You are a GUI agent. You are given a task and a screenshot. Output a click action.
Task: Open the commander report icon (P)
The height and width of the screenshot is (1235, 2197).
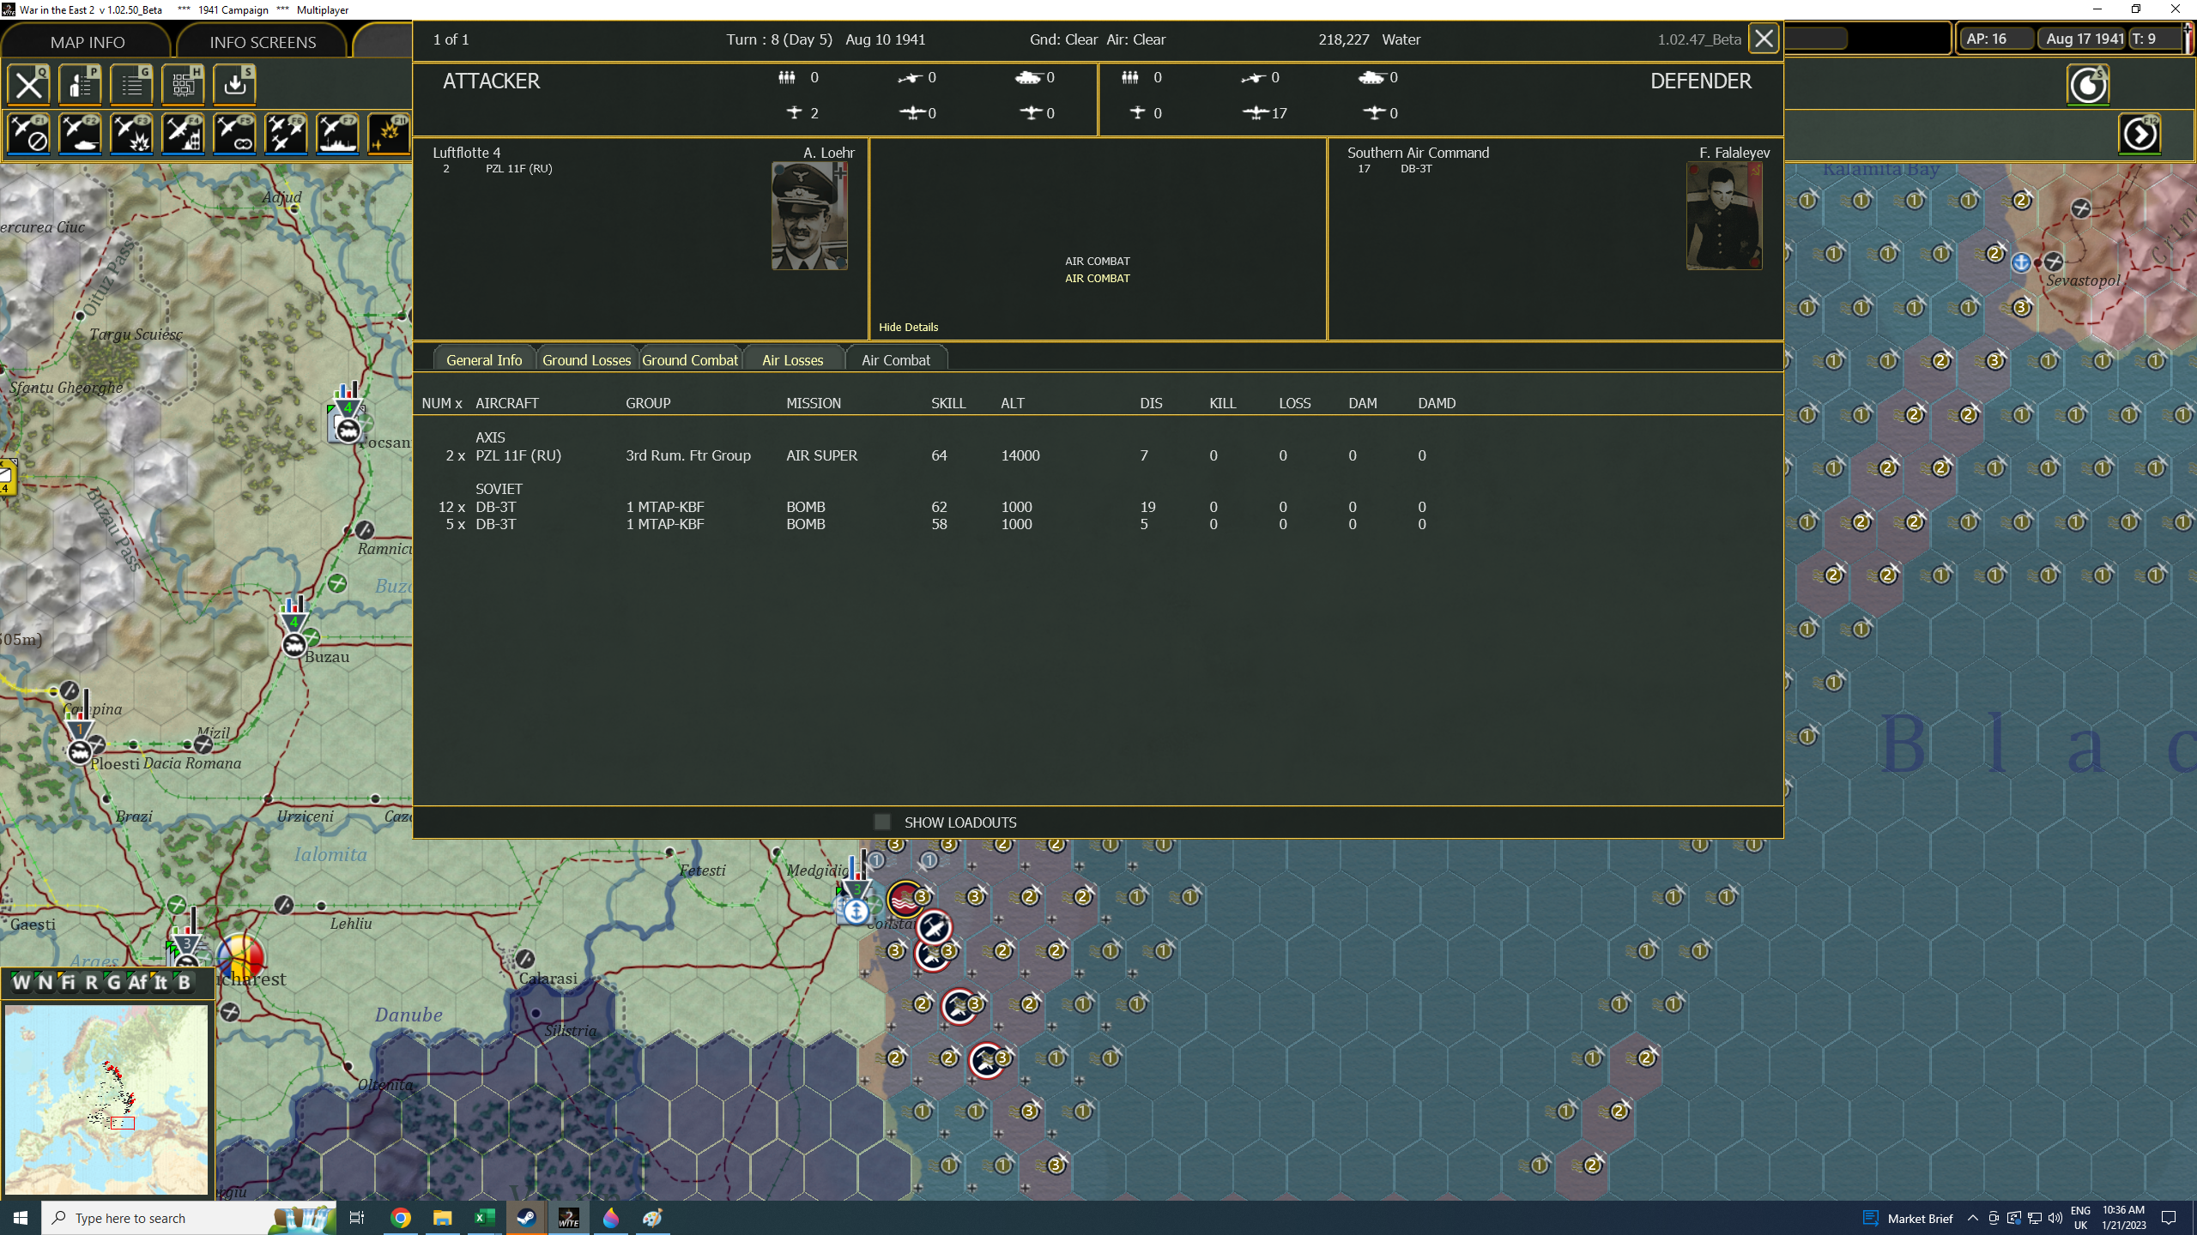[x=80, y=84]
